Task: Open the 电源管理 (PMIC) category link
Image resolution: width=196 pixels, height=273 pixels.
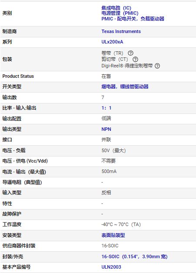Action: [120, 13]
